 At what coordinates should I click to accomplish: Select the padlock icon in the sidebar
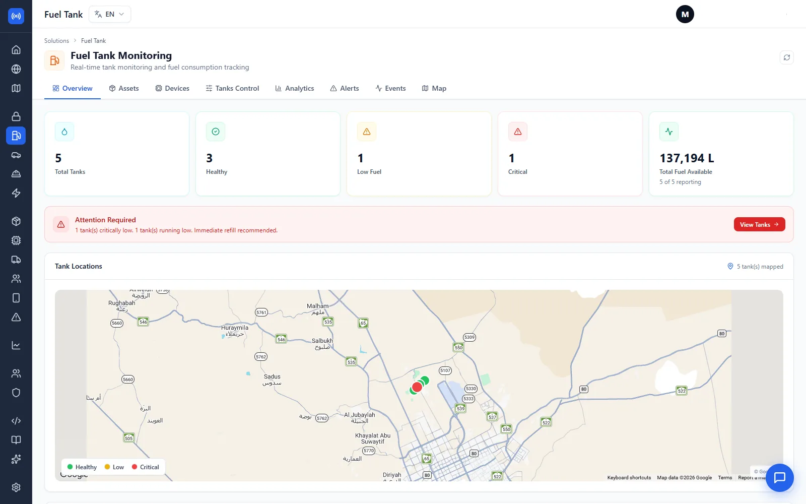16,116
